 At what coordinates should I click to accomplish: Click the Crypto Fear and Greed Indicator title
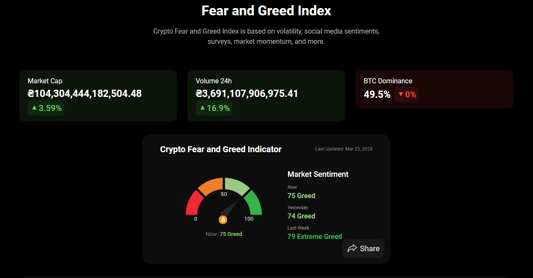pos(220,149)
